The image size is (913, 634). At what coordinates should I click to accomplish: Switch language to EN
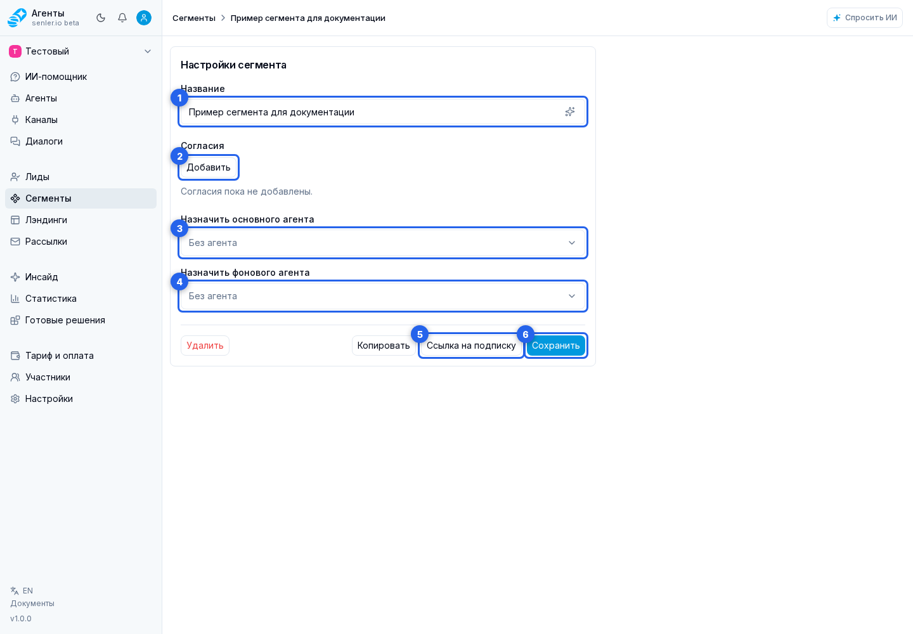pyautogui.click(x=22, y=591)
